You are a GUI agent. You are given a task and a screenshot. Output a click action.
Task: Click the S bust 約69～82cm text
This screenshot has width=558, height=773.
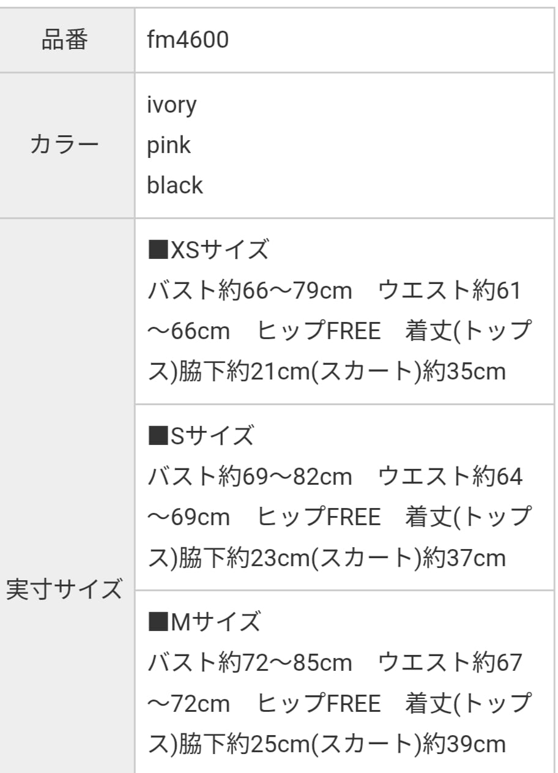click(x=285, y=477)
